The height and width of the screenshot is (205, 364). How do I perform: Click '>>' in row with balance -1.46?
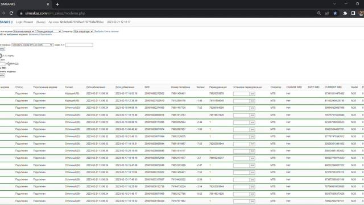coord(253,101)
